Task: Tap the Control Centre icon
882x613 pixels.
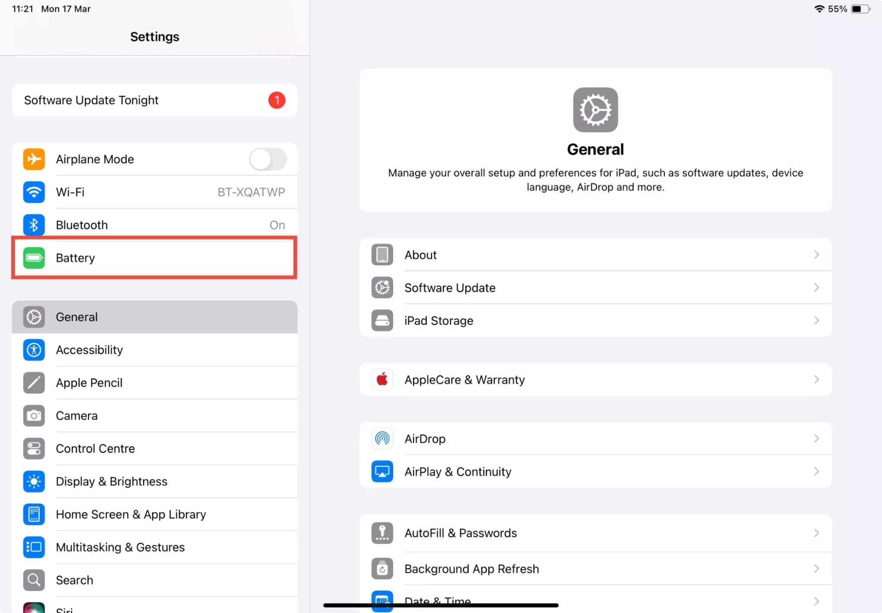Action: (34, 448)
